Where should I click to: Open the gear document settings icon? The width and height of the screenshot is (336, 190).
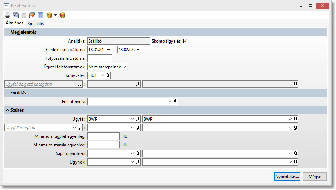(16, 15)
